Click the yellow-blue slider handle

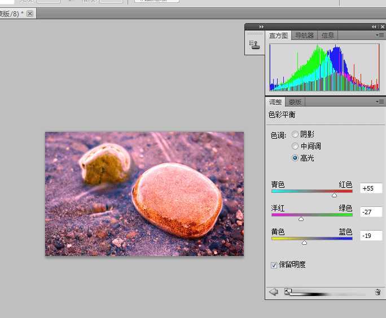(x=304, y=242)
